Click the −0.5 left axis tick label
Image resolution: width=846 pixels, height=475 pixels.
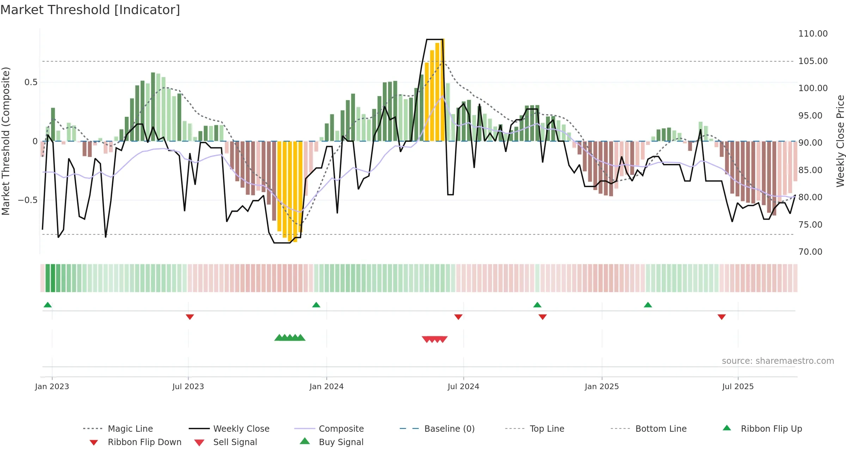point(28,200)
